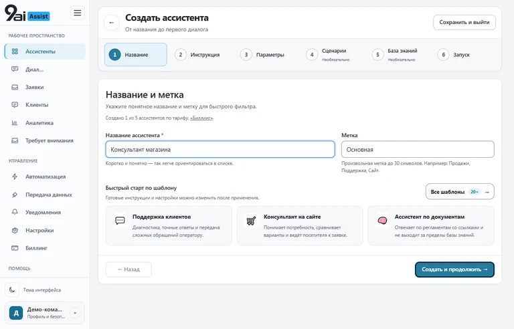Click the Настройки gear icon
This screenshot has width=514, height=329.
click(15, 230)
